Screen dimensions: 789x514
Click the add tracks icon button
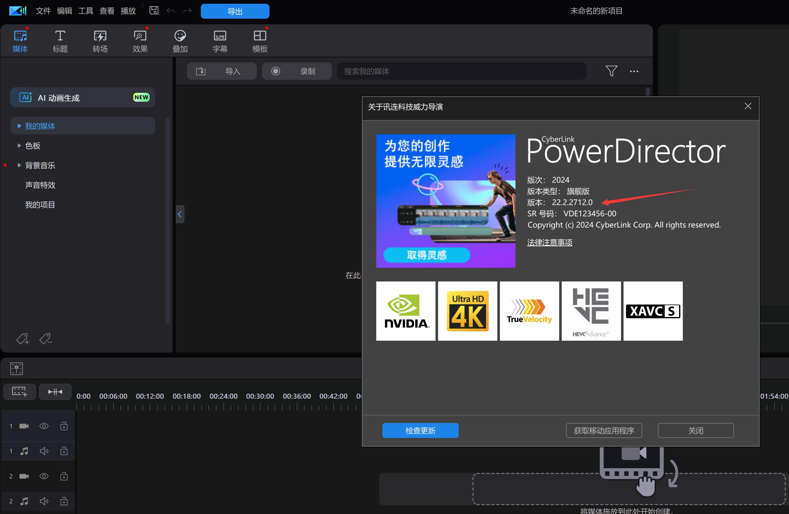coord(20,392)
